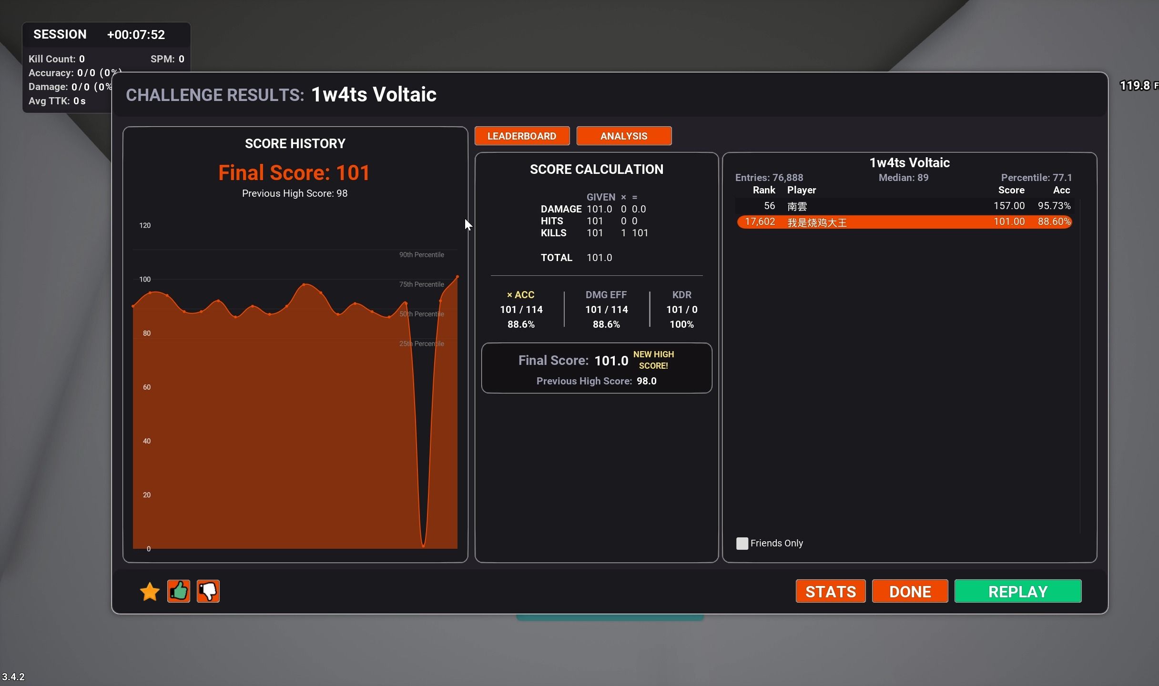
Task: Click the Player column header
Action: click(802, 190)
